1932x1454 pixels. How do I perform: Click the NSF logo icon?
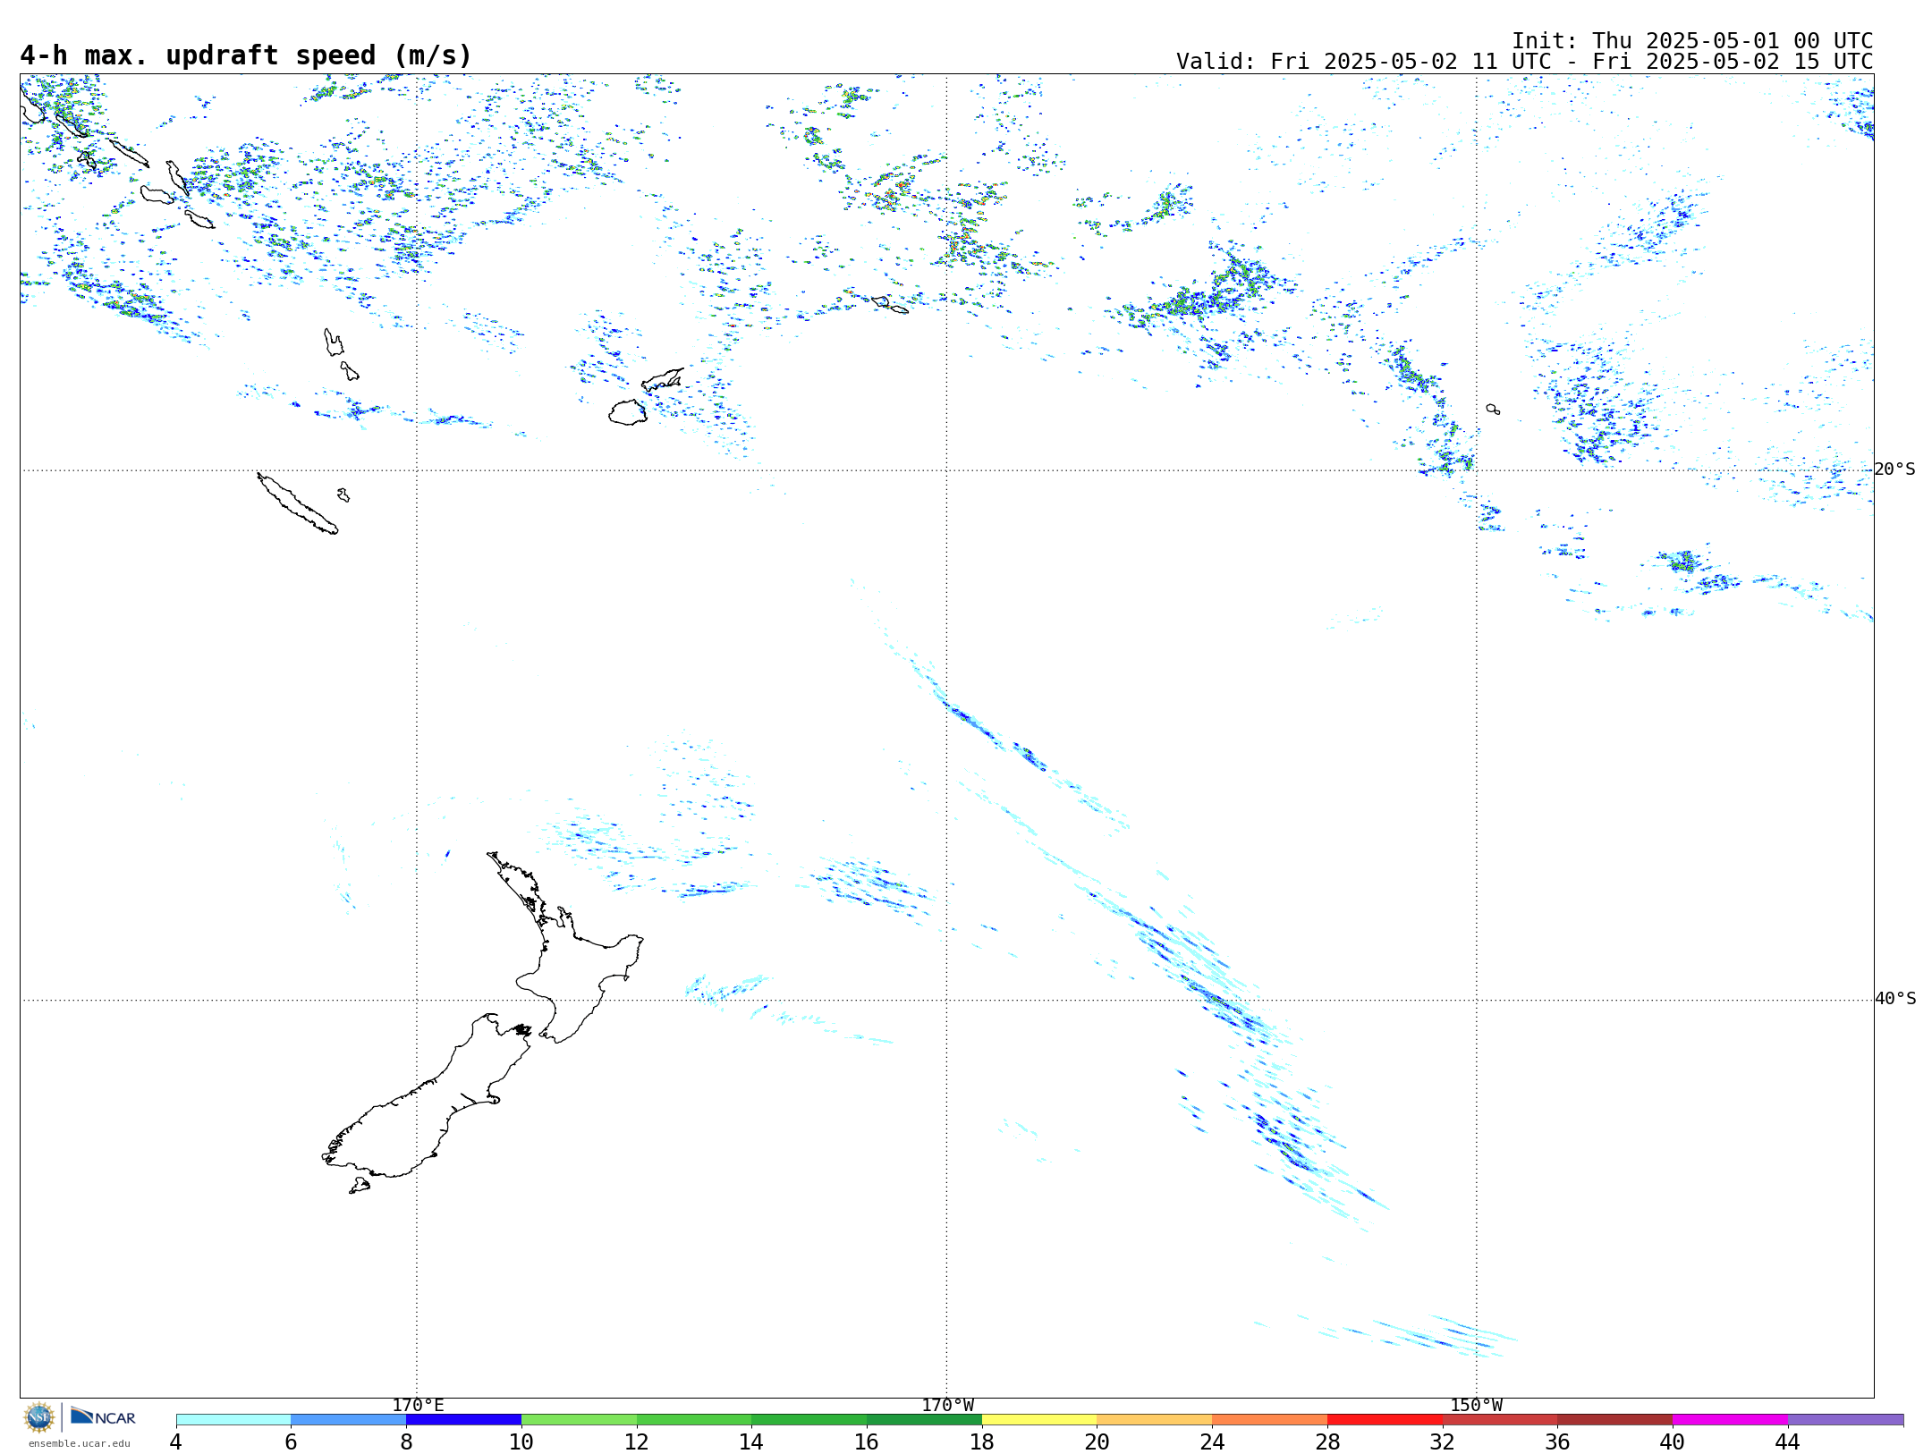pyautogui.click(x=39, y=1417)
